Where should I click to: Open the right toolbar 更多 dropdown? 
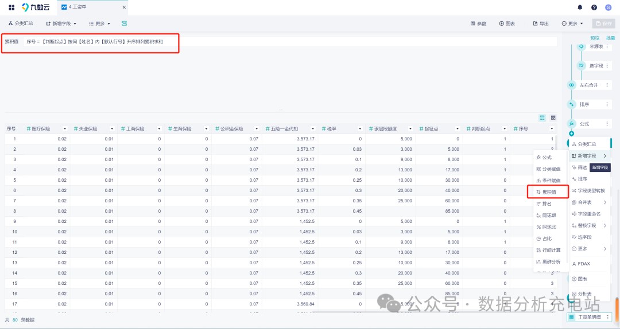click(x=572, y=23)
